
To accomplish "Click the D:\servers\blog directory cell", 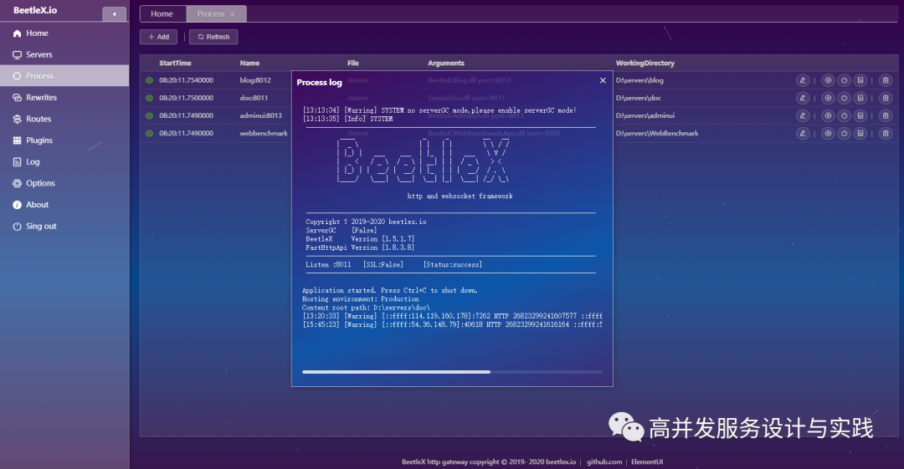I will click(x=639, y=80).
